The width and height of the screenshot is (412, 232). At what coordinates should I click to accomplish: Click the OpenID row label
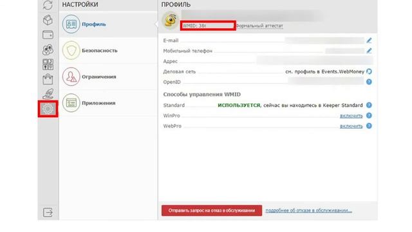point(172,82)
